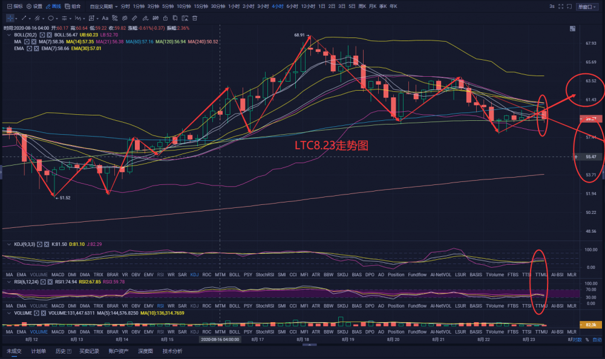Switch to the 计划单 tab

tap(39, 351)
